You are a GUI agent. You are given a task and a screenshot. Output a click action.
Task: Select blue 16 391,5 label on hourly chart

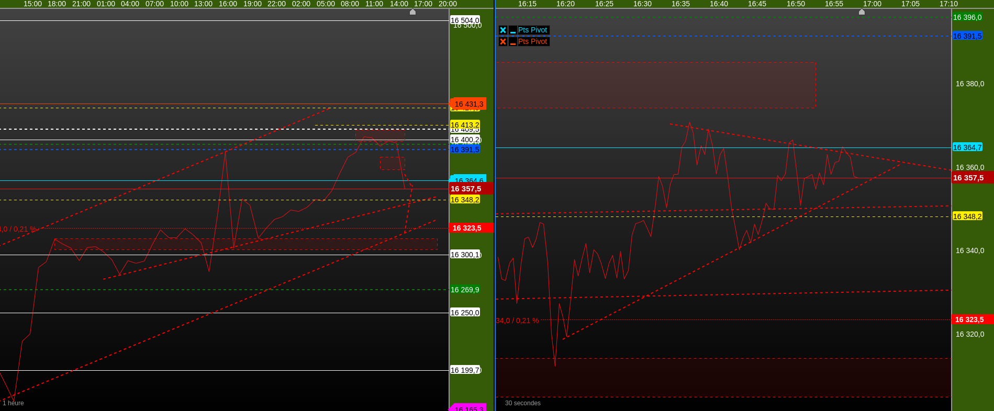coord(465,150)
